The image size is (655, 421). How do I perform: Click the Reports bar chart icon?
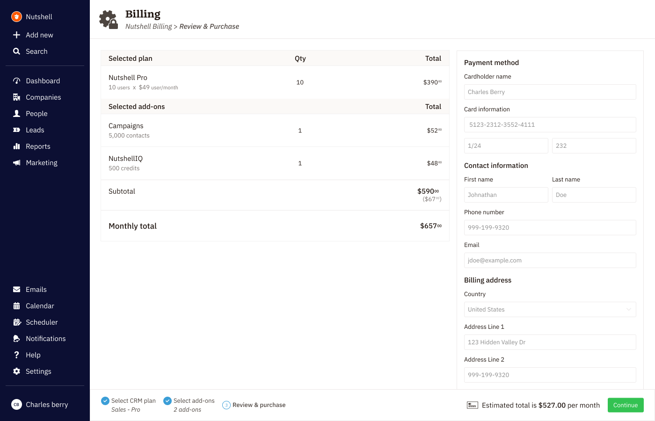pyautogui.click(x=16, y=146)
